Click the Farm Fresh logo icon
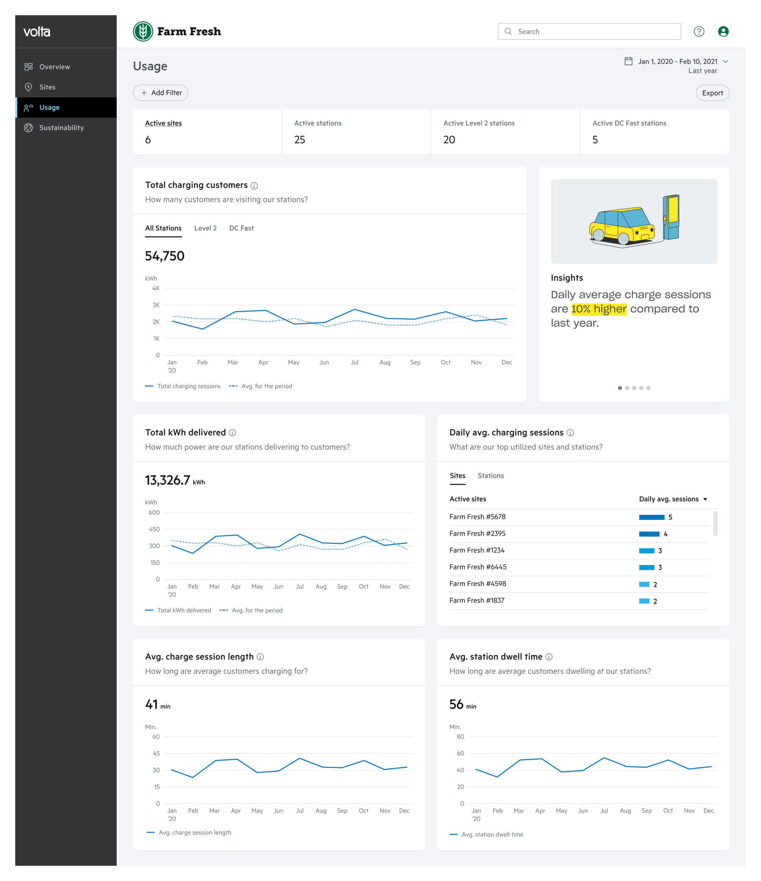Screen dimensions: 761x881 pos(143,31)
